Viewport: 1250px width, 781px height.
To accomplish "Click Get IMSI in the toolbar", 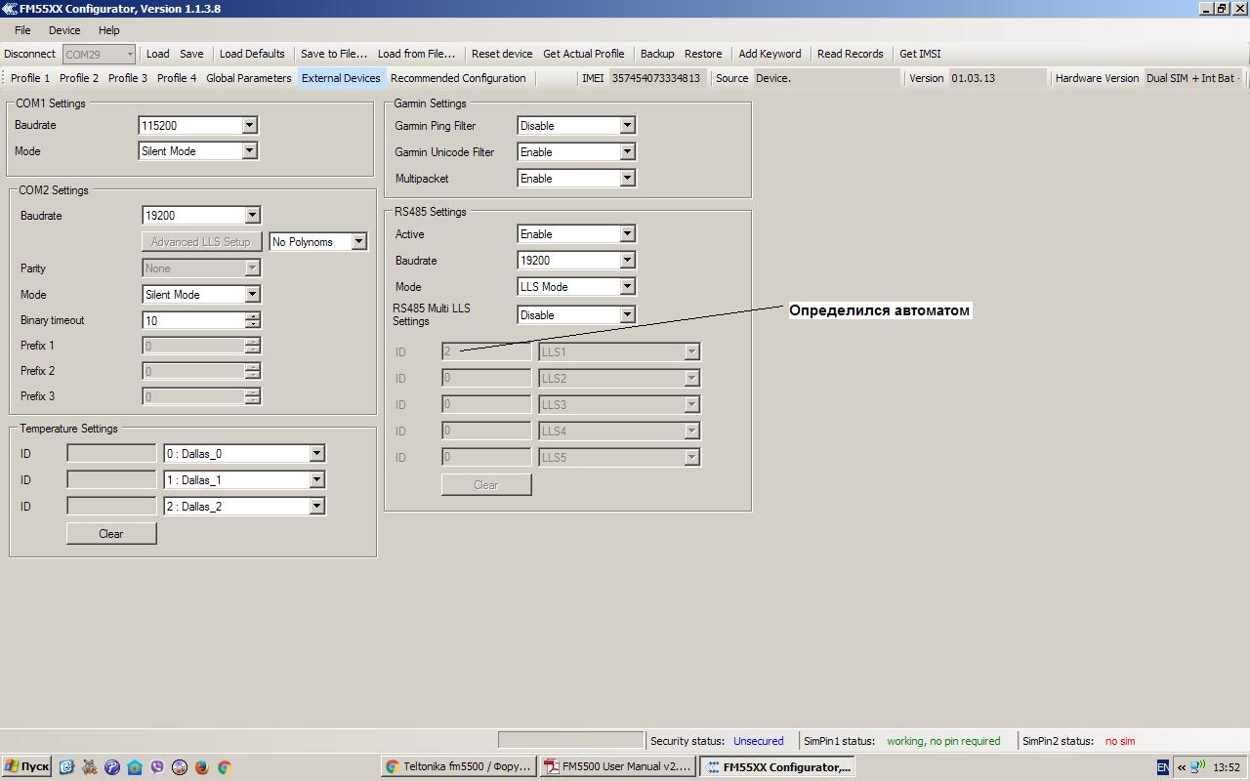I will (x=919, y=54).
